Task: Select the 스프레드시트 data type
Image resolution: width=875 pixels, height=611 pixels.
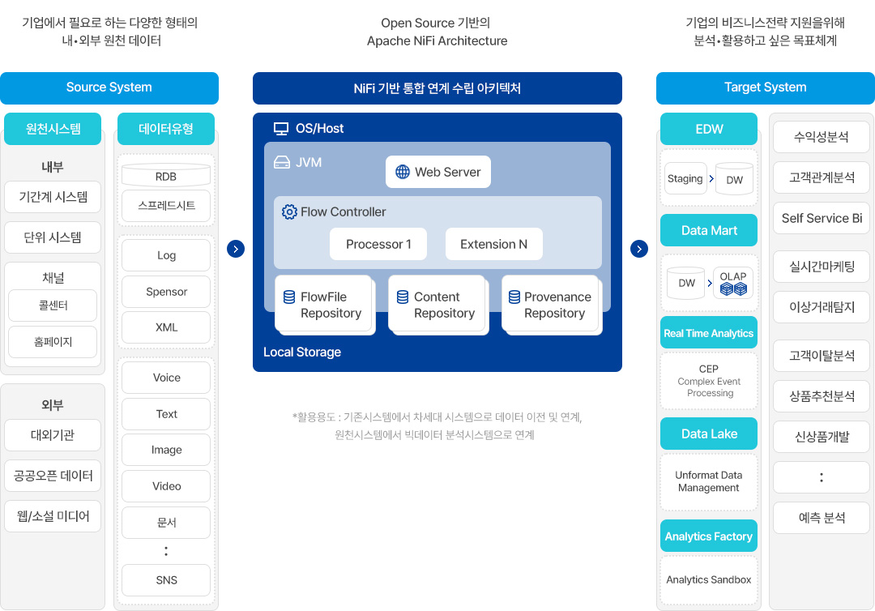Action: 166,206
